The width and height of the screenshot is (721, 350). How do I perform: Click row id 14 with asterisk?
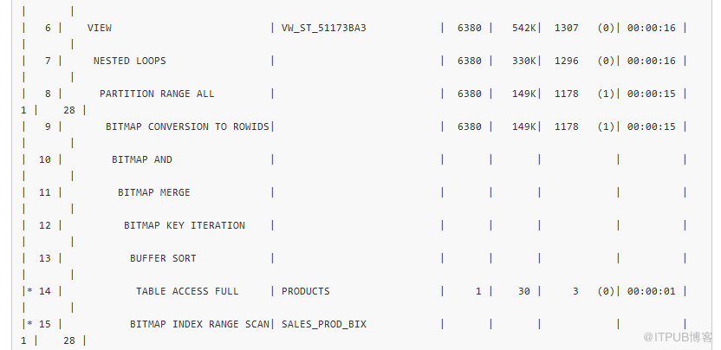pyautogui.click(x=39, y=291)
